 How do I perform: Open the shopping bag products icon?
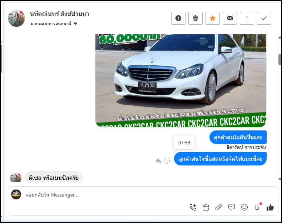coord(206,207)
